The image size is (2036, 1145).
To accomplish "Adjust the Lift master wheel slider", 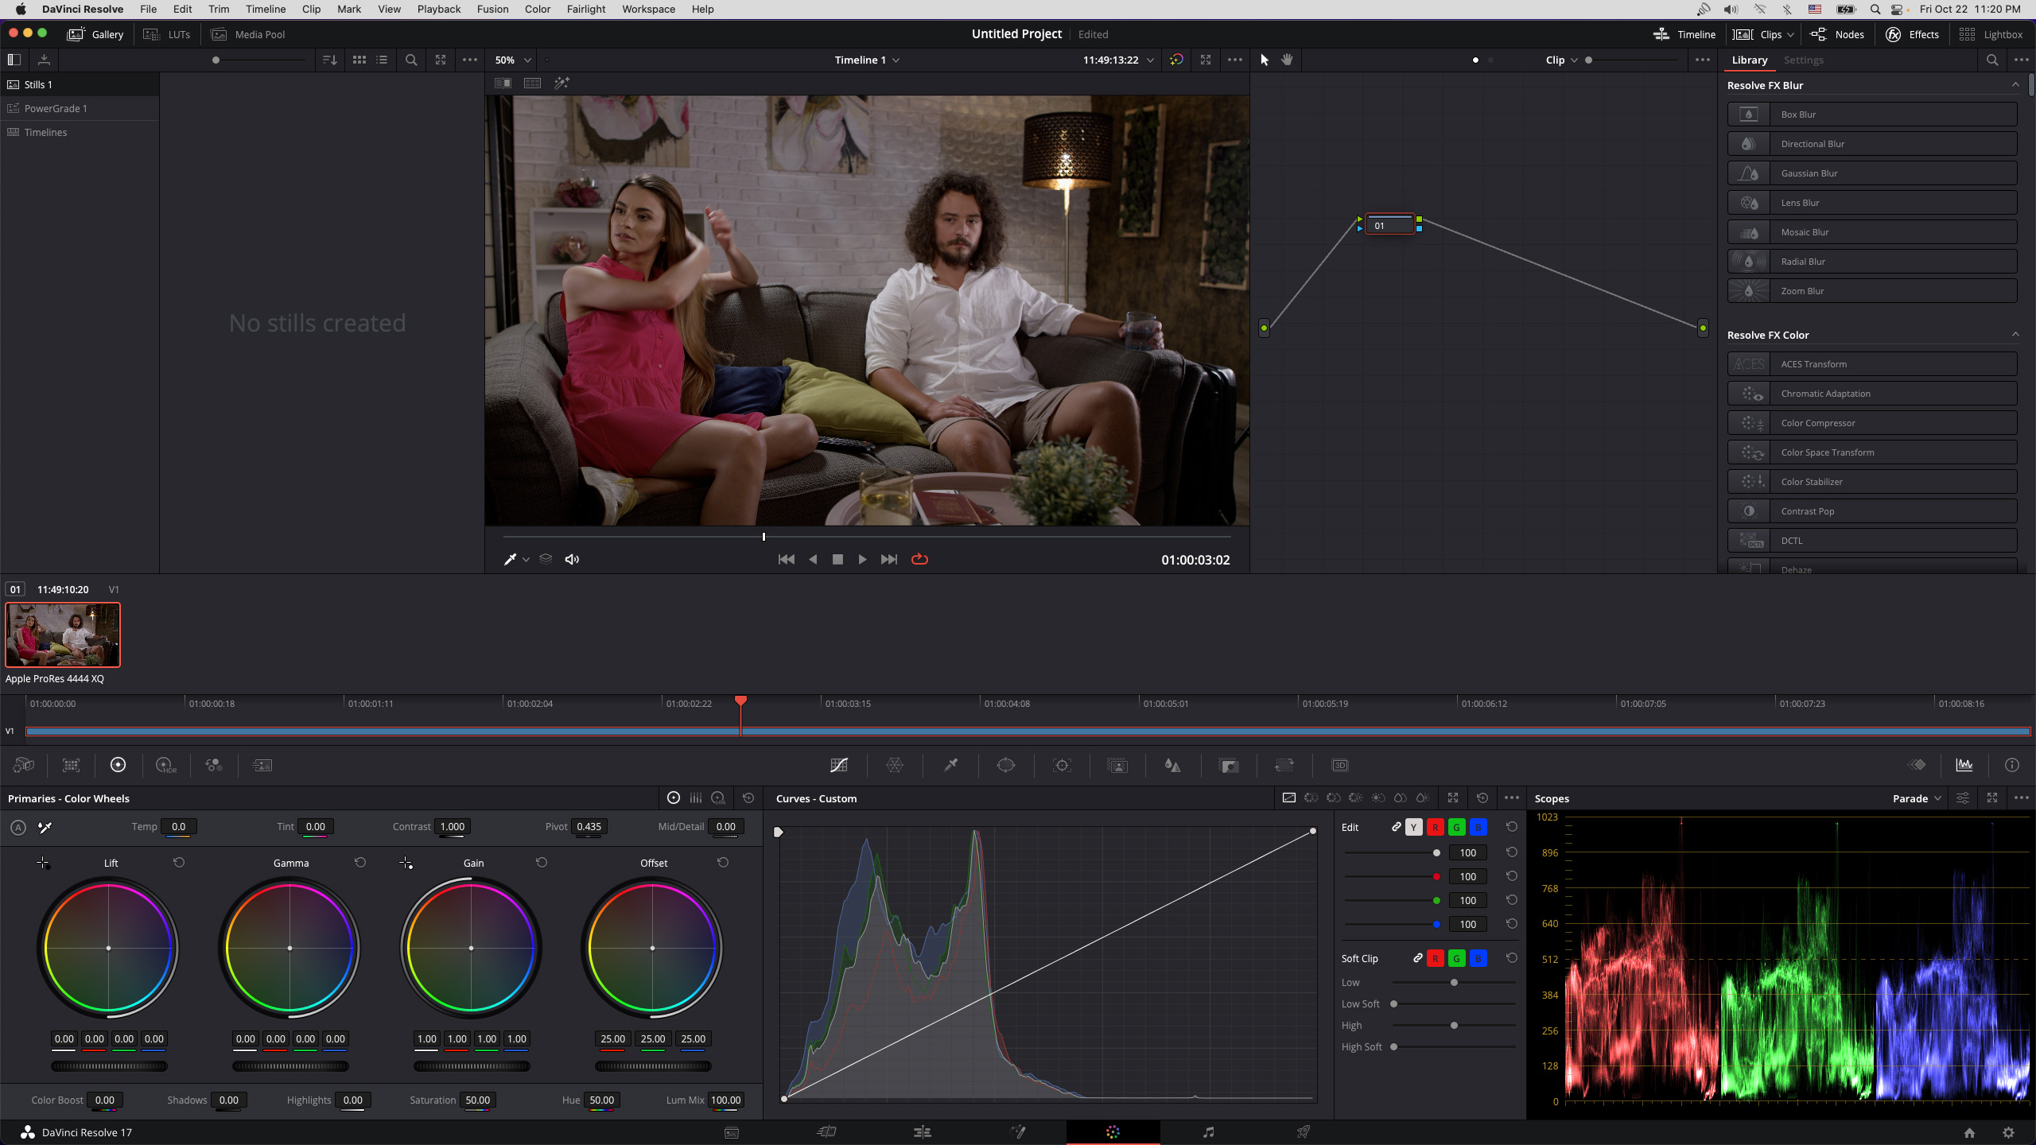I will click(109, 1066).
